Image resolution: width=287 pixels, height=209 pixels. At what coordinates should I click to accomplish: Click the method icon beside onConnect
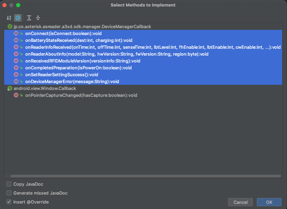16,33
